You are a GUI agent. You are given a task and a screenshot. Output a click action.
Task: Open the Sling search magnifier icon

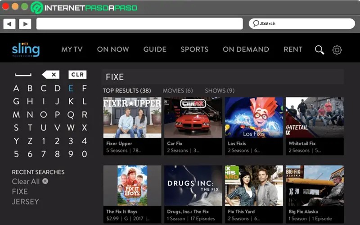[319, 49]
